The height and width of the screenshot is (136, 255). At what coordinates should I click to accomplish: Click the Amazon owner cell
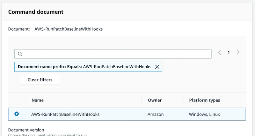[x=155, y=114]
